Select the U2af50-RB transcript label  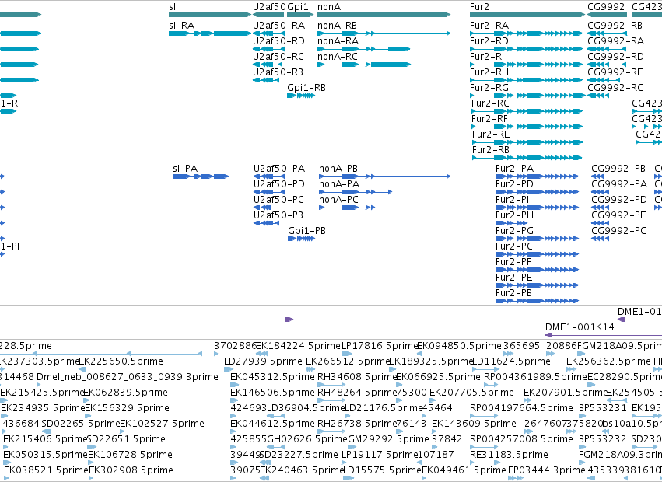[x=278, y=72]
